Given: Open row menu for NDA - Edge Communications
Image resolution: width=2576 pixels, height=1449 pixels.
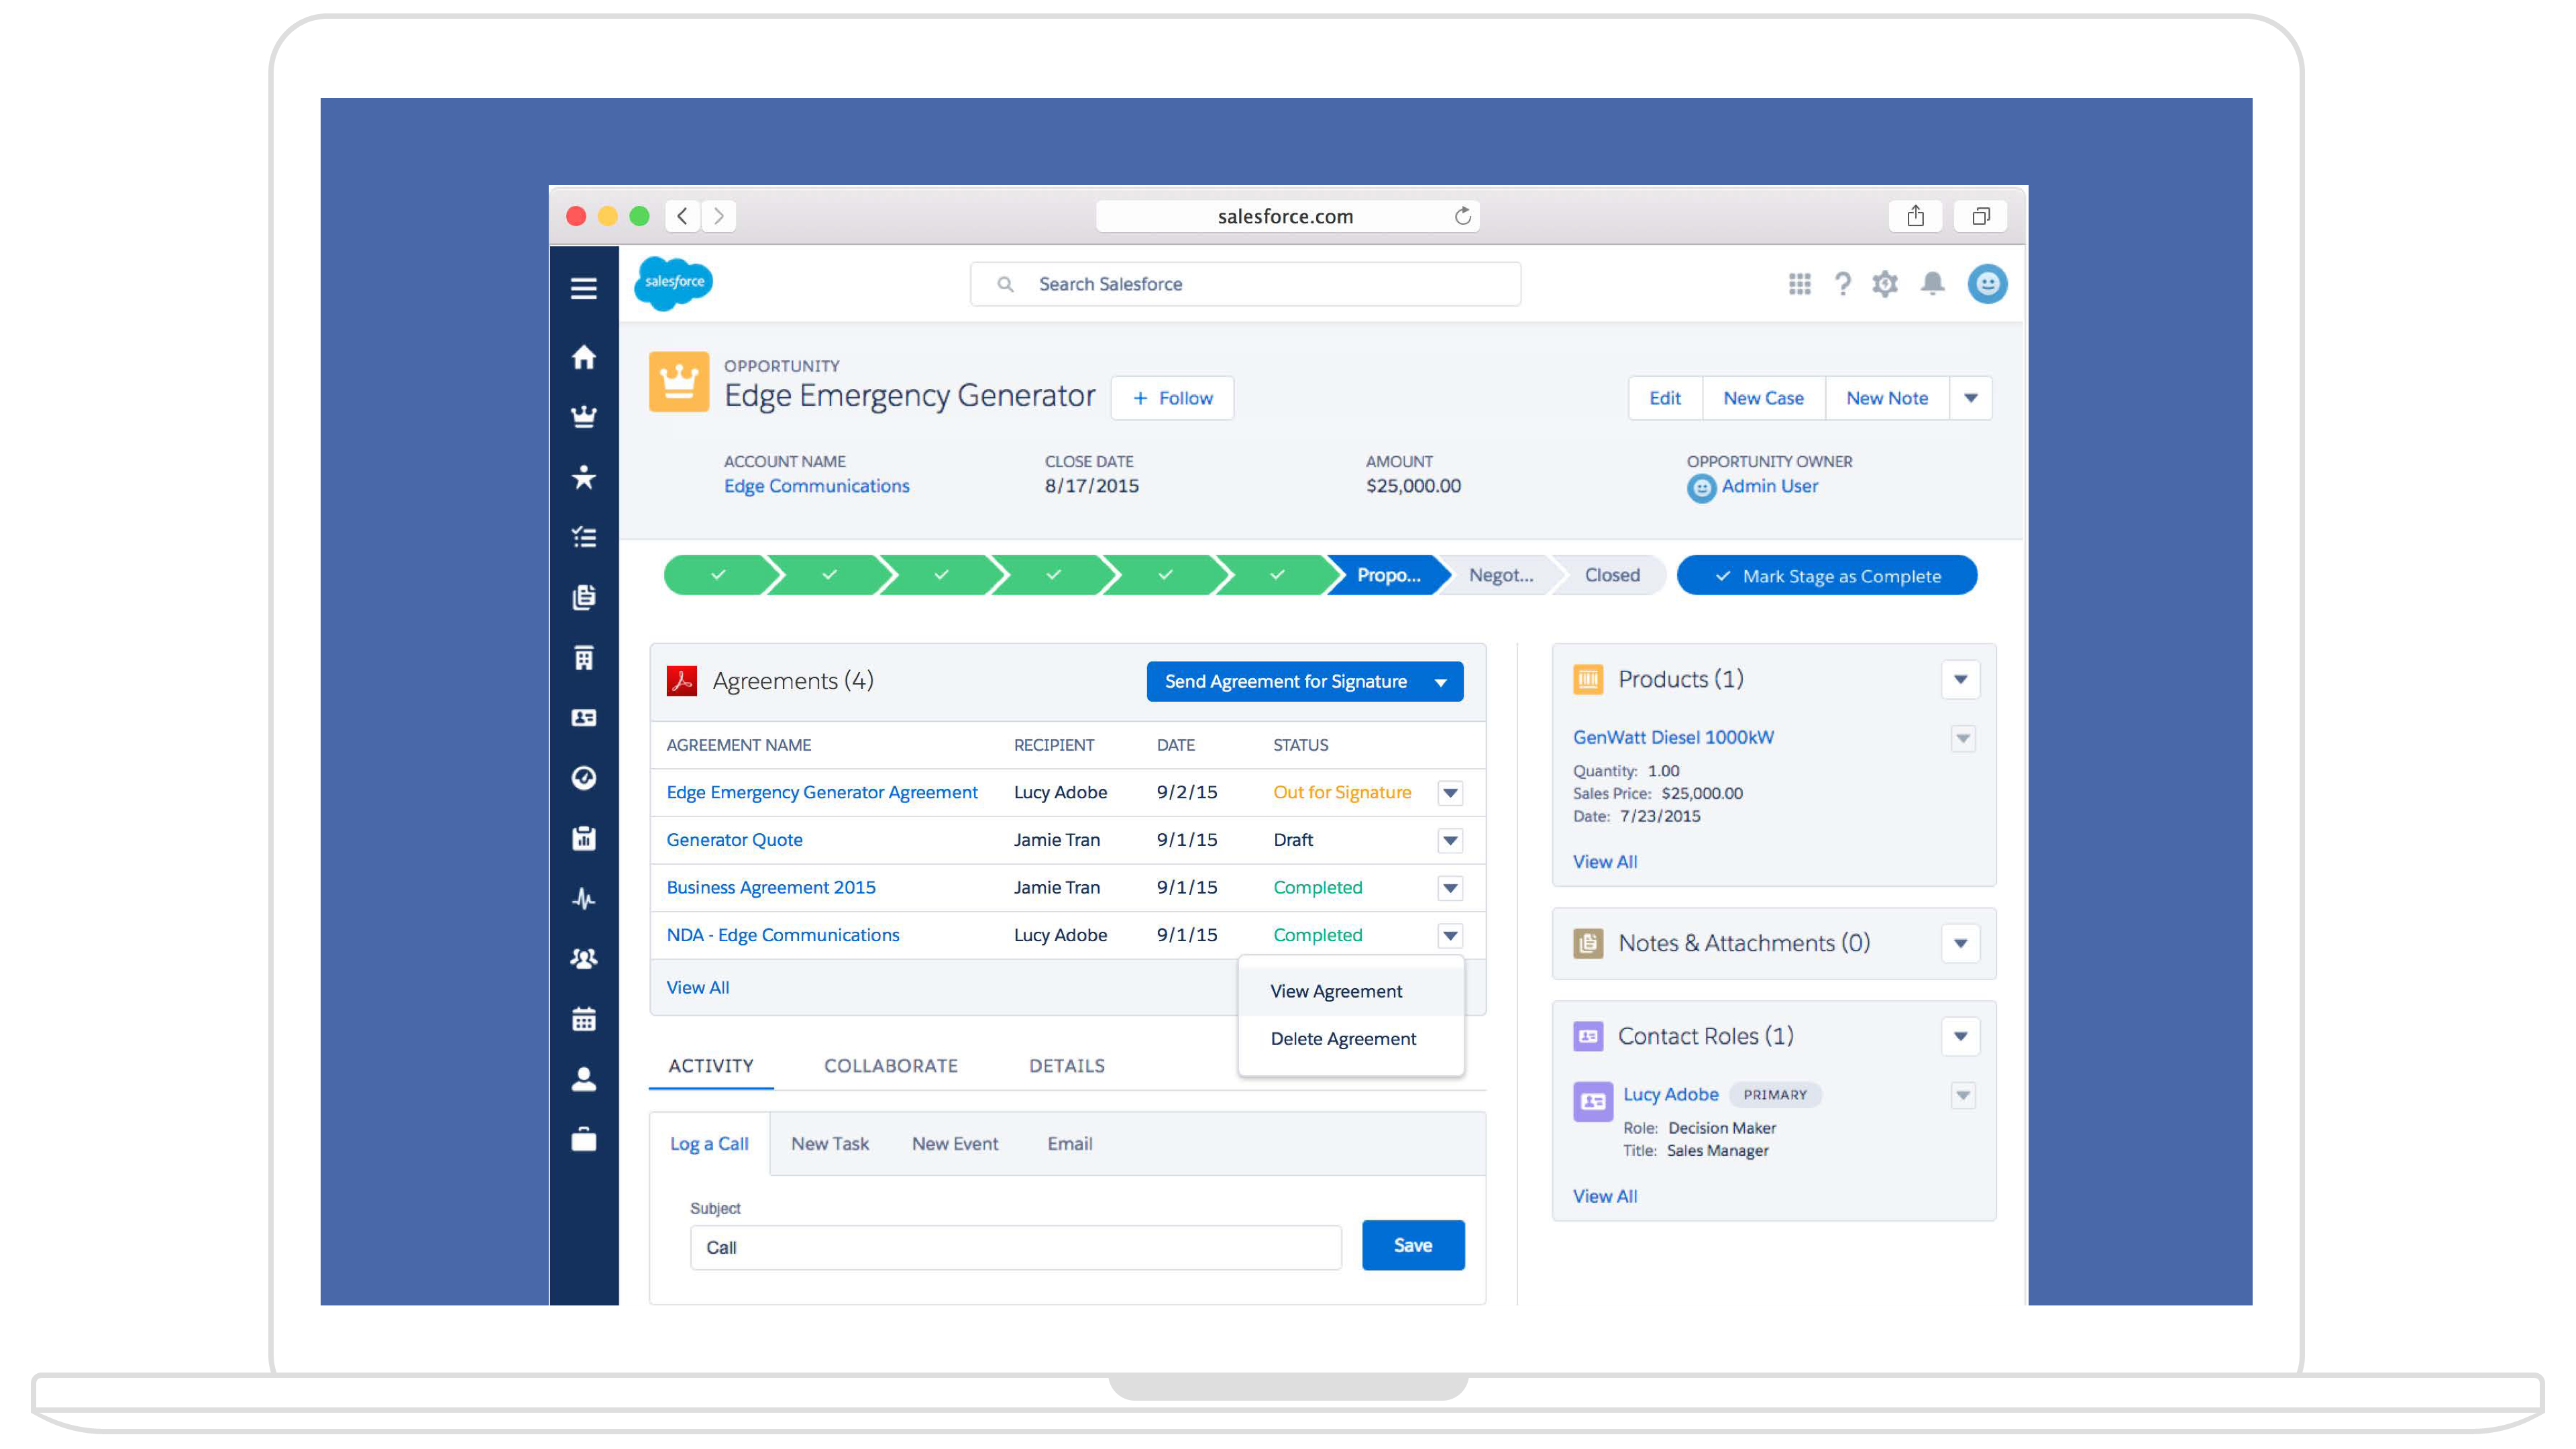Looking at the screenshot, I should tap(1450, 936).
